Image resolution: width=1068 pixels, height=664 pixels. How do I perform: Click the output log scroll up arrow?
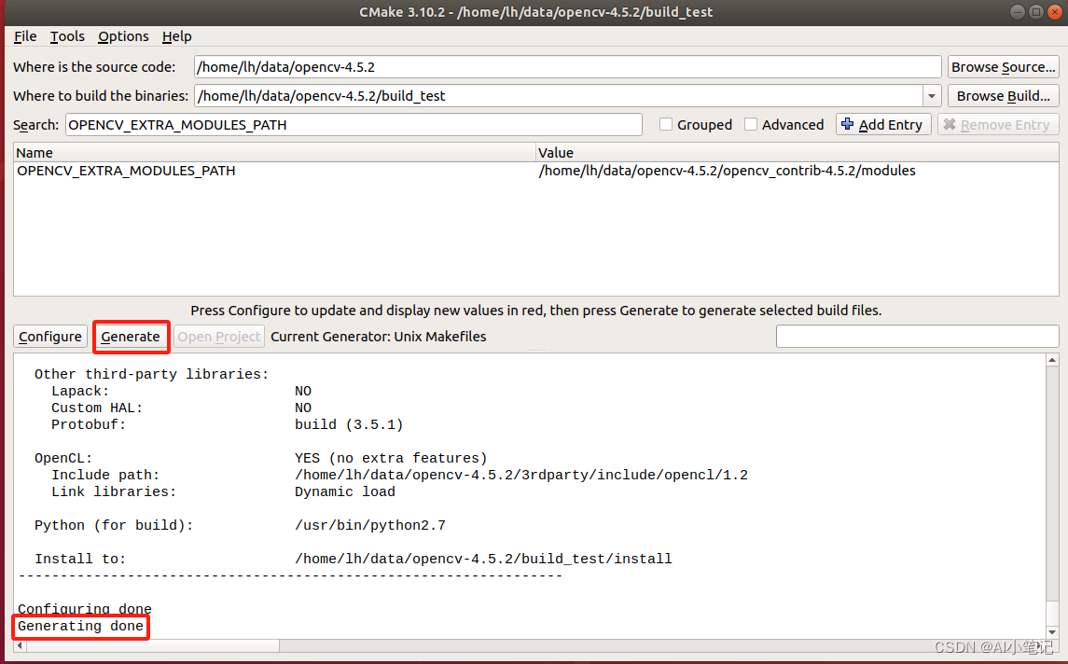click(x=1052, y=360)
